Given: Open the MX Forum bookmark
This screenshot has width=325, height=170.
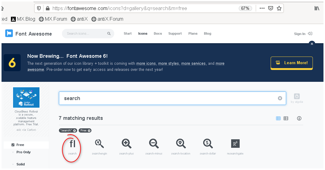Looking at the screenshot, I should tap(53, 19).
